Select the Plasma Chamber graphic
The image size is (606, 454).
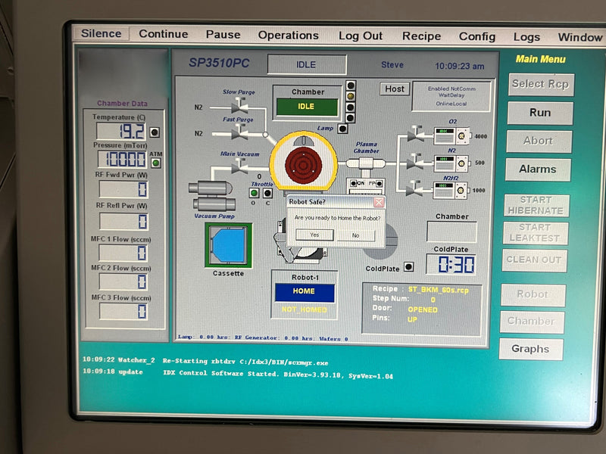367,163
